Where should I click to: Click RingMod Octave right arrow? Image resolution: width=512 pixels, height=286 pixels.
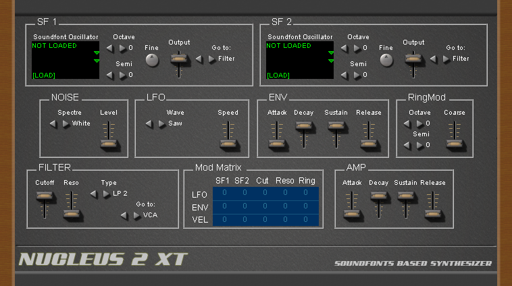pyautogui.click(x=419, y=124)
